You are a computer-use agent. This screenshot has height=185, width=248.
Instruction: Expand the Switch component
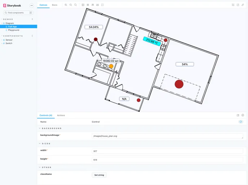(x=9, y=43)
